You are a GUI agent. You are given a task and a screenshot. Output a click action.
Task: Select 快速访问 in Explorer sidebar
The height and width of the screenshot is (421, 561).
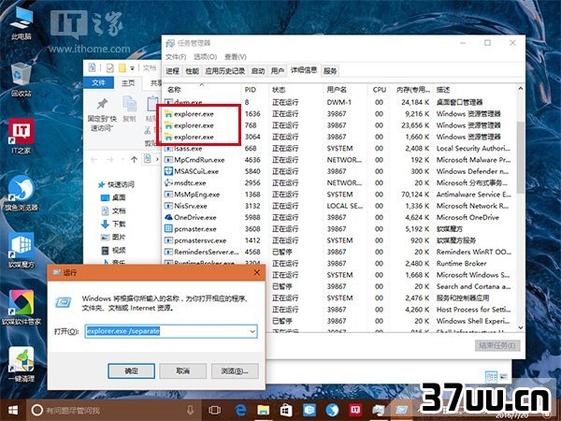[117, 184]
